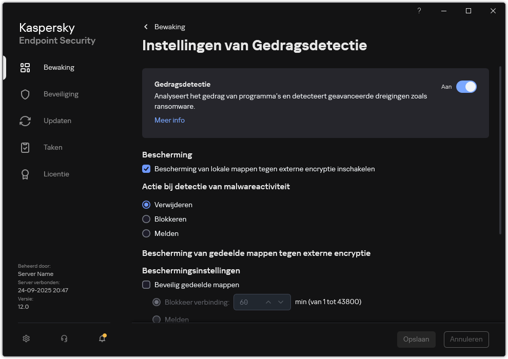Viewport: 508px width, 359px height.
Task: Open the Licentie key icon
Action: click(x=25, y=174)
